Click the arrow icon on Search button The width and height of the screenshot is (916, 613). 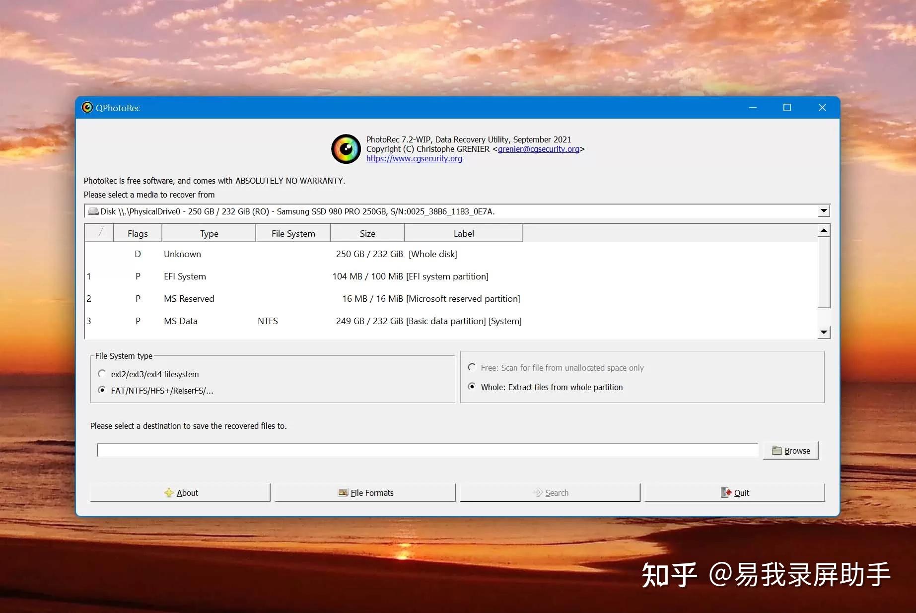click(538, 493)
